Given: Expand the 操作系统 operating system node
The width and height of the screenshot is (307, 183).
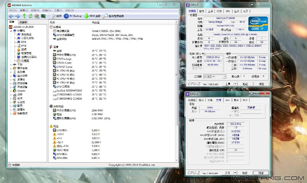Looking at the screenshot, I should [11, 68].
